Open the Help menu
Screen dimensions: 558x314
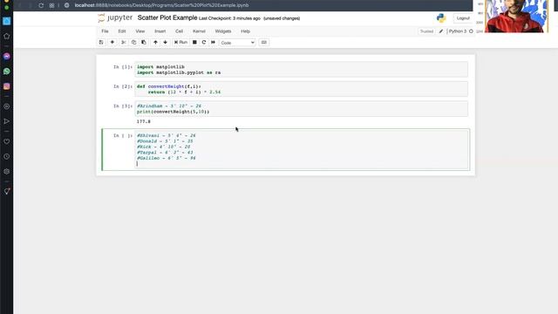click(246, 31)
